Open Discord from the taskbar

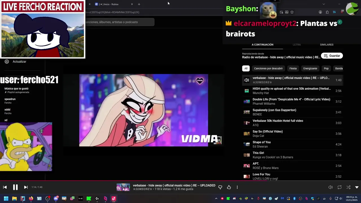coord(56,198)
